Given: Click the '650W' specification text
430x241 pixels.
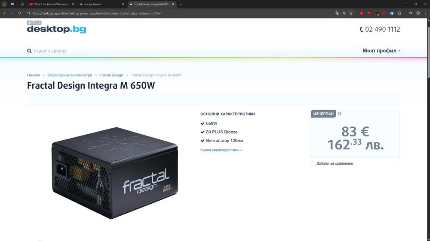Looking at the screenshot, I should point(212,124).
